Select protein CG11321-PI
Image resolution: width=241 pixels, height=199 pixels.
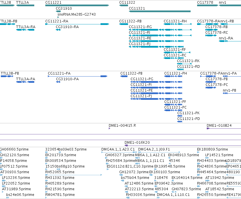156,88
